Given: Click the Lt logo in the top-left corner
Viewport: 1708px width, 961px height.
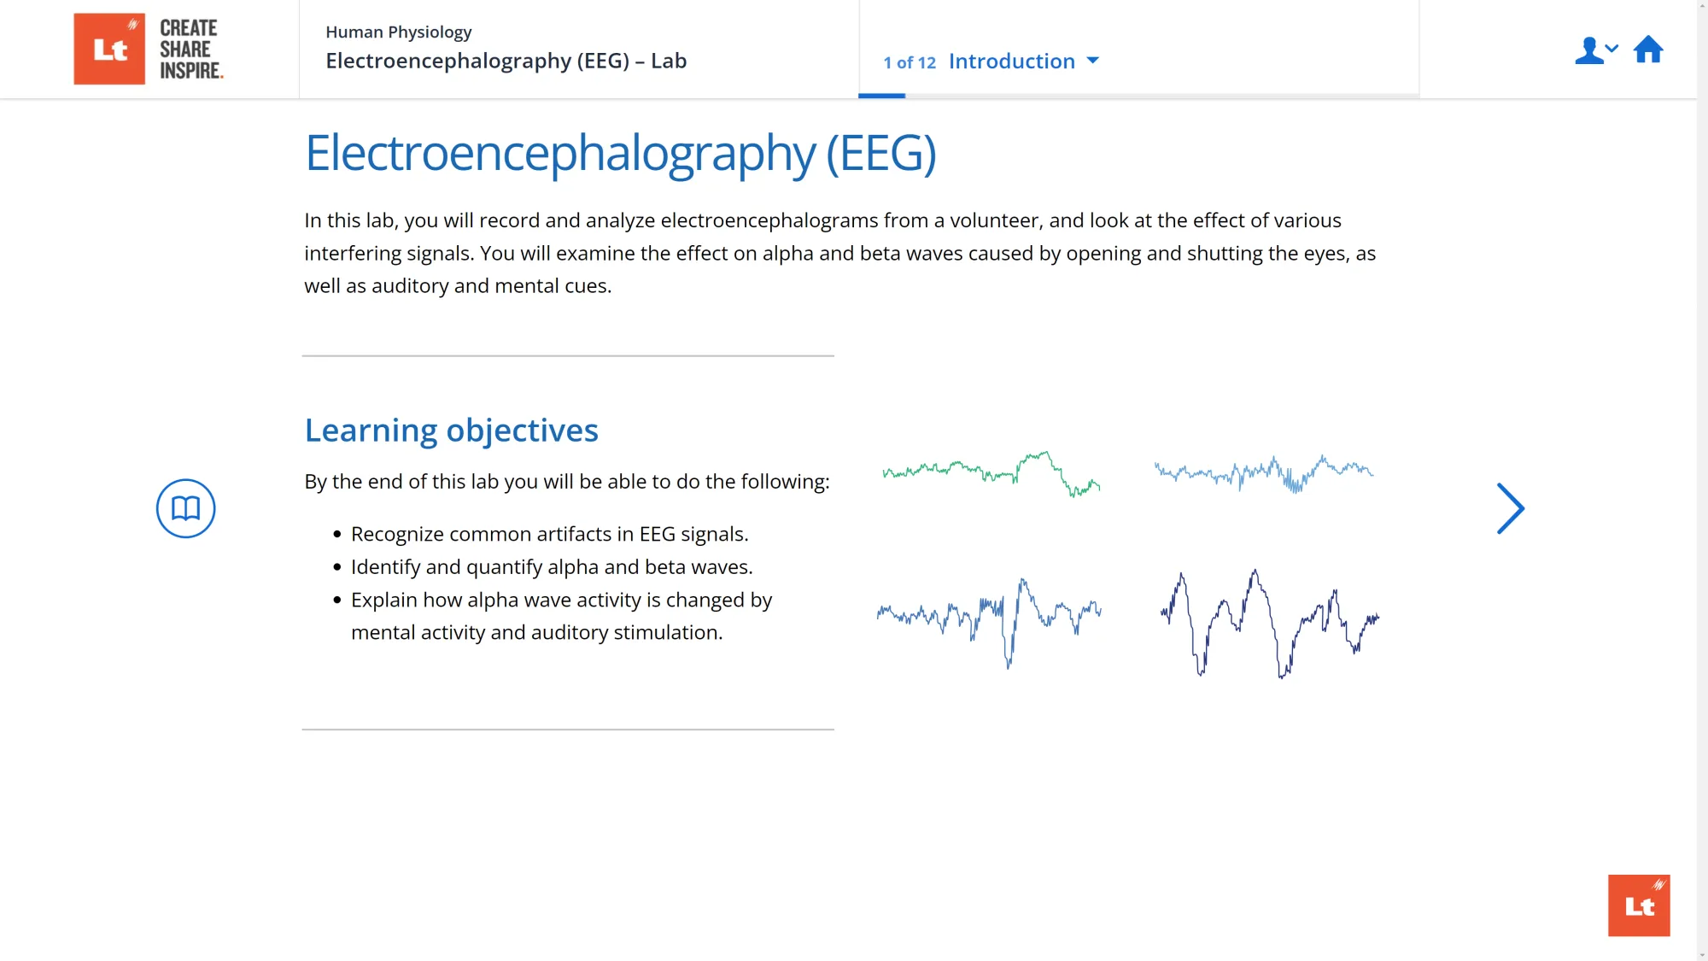Looking at the screenshot, I should click(x=109, y=49).
